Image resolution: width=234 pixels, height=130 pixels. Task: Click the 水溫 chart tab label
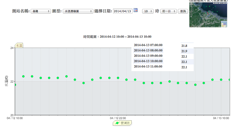coord(19,45)
